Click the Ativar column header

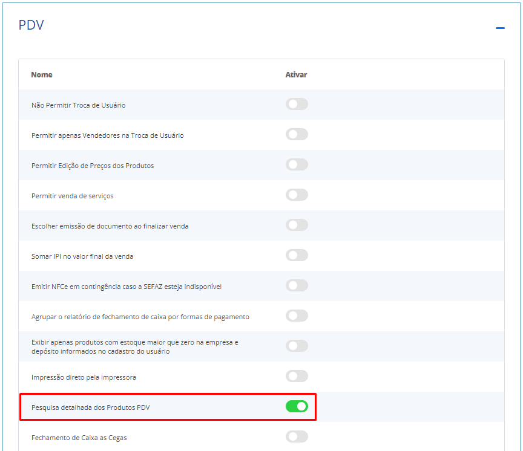tap(296, 74)
